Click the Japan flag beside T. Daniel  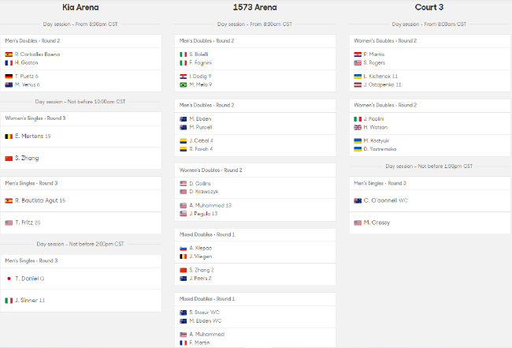point(9,278)
